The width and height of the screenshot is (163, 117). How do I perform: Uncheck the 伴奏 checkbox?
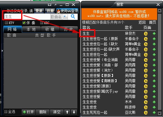[x=24, y=23]
